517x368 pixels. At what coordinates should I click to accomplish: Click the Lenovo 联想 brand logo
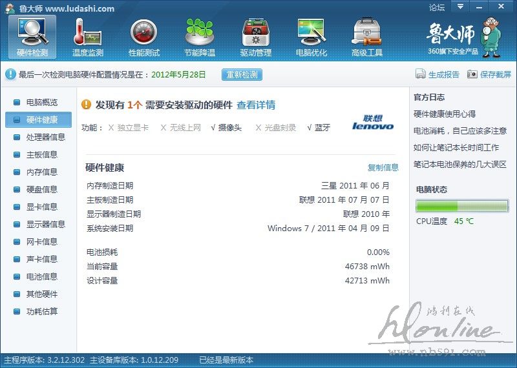click(x=373, y=122)
